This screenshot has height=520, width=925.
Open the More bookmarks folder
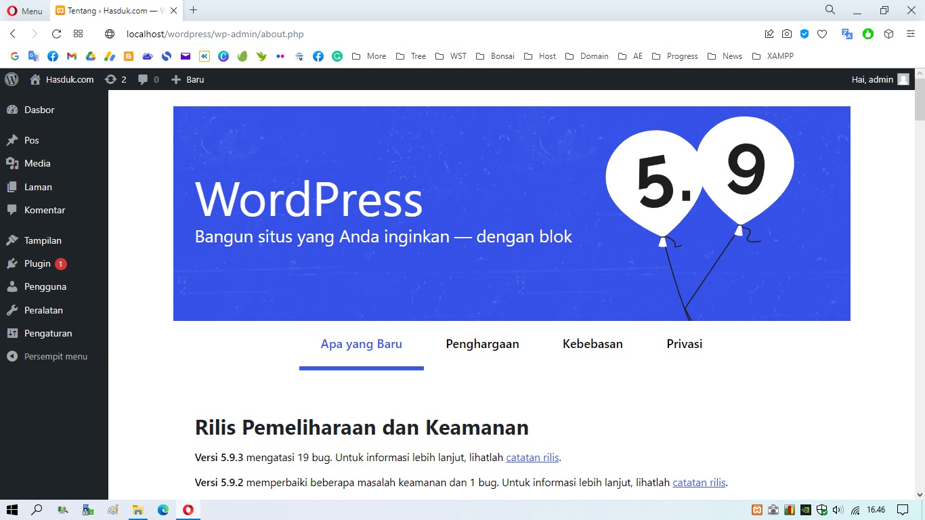[369, 56]
